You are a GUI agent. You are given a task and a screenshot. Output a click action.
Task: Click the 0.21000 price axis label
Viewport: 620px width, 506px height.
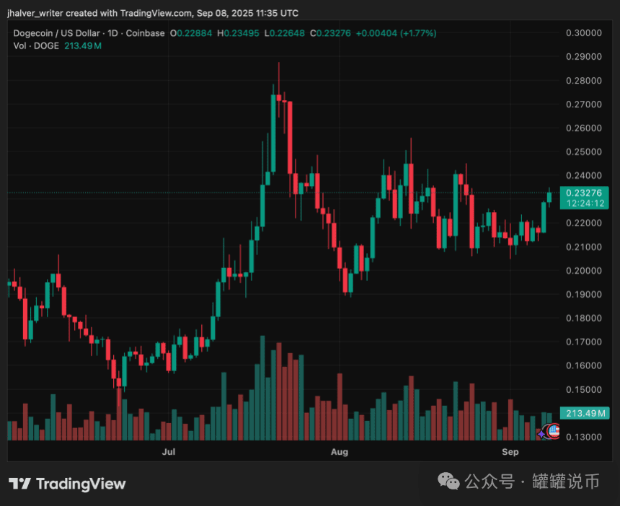[584, 247]
